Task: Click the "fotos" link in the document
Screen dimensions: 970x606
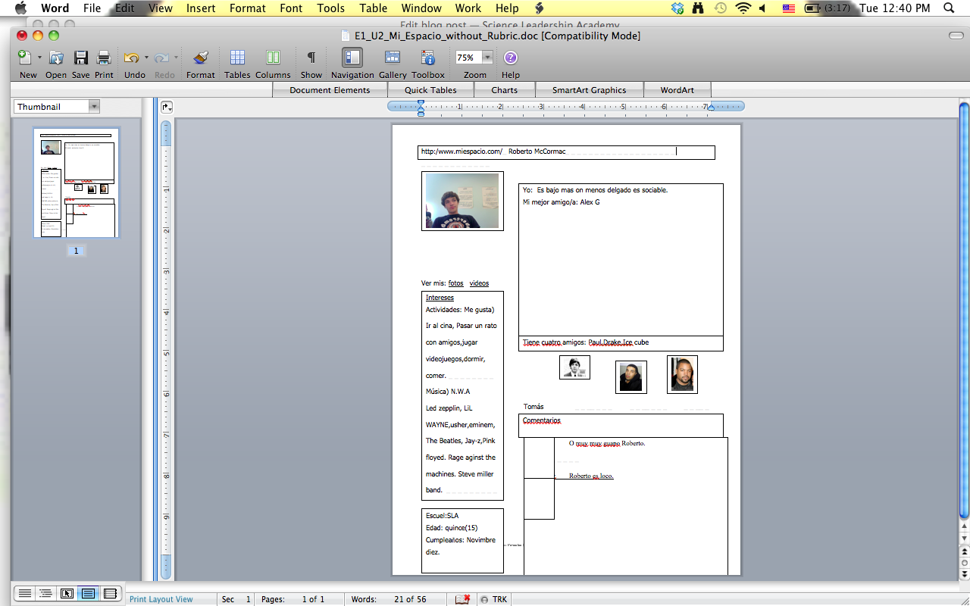Action: click(x=455, y=283)
